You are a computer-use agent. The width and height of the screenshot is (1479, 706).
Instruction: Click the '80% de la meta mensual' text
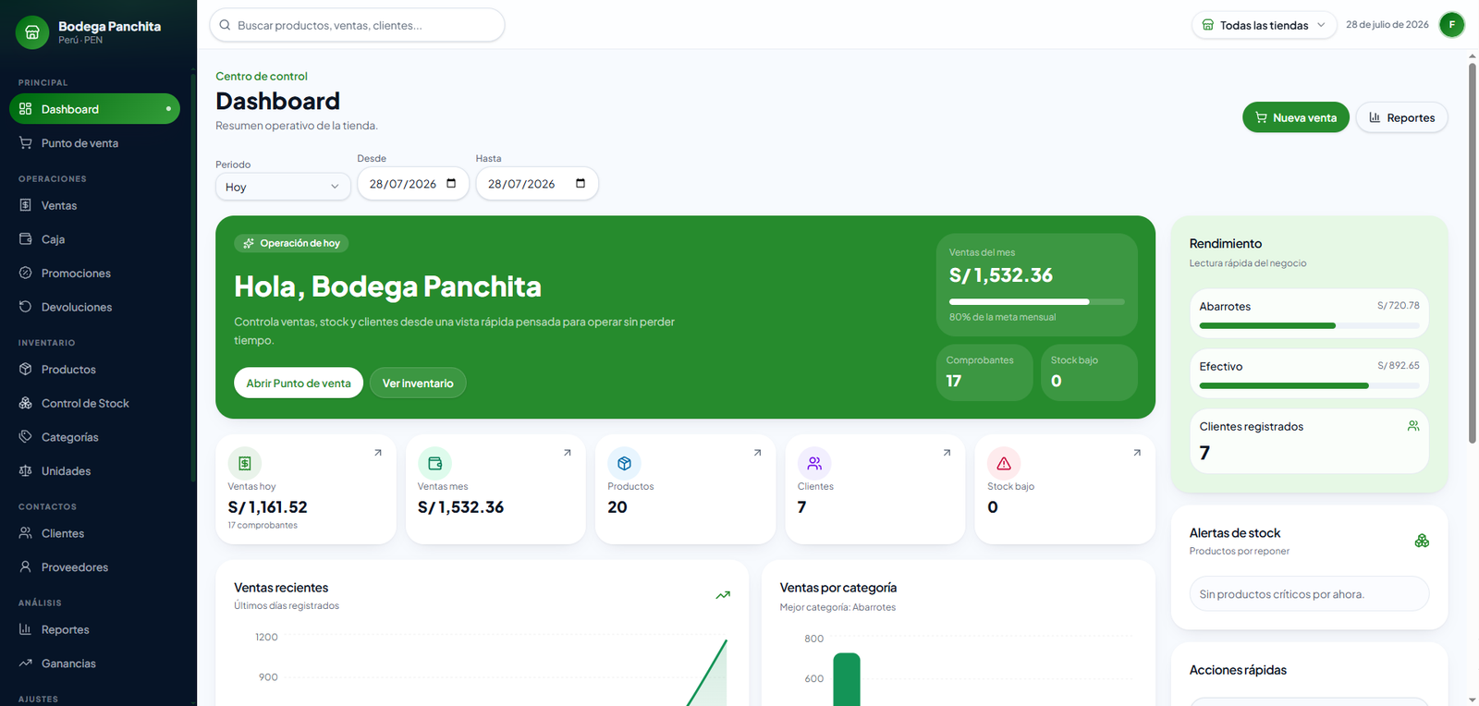coord(1002,317)
